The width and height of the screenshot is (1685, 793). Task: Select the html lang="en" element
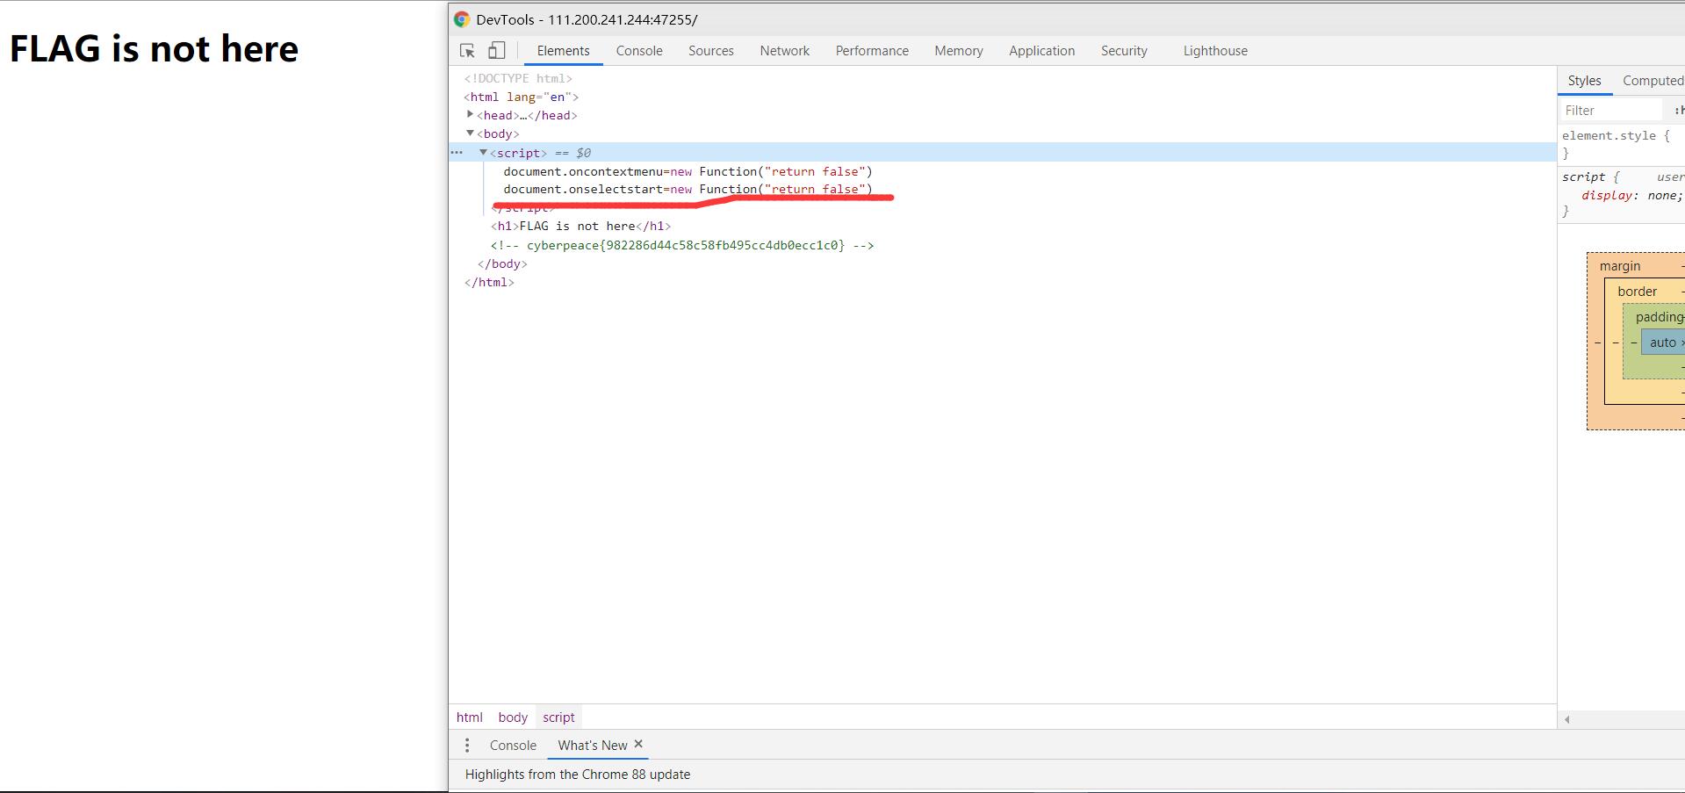522,97
